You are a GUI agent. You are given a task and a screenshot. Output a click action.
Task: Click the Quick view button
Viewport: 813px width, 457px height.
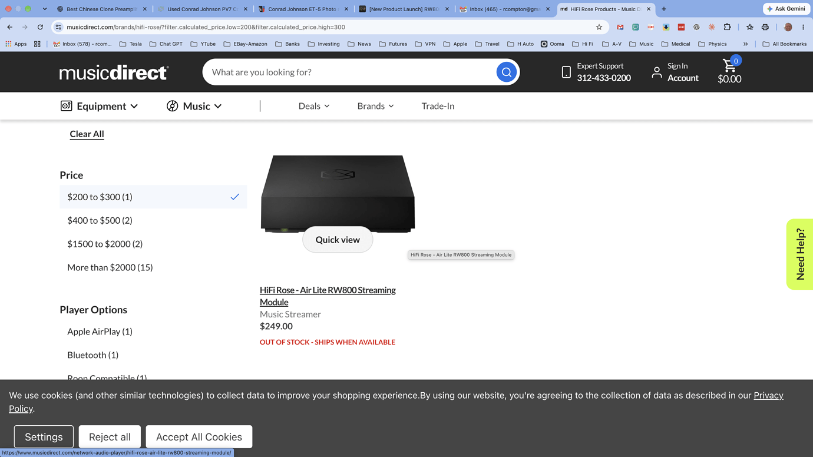(338, 240)
